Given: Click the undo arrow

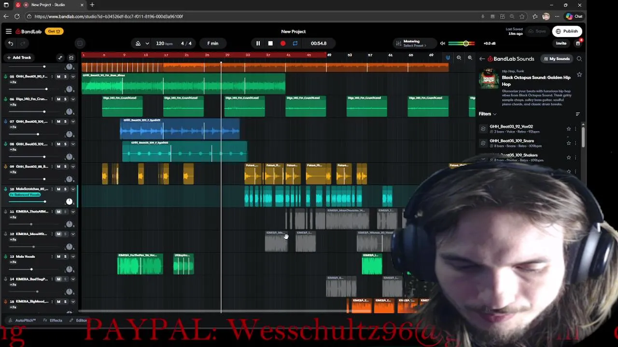Looking at the screenshot, I should coord(11,43).
